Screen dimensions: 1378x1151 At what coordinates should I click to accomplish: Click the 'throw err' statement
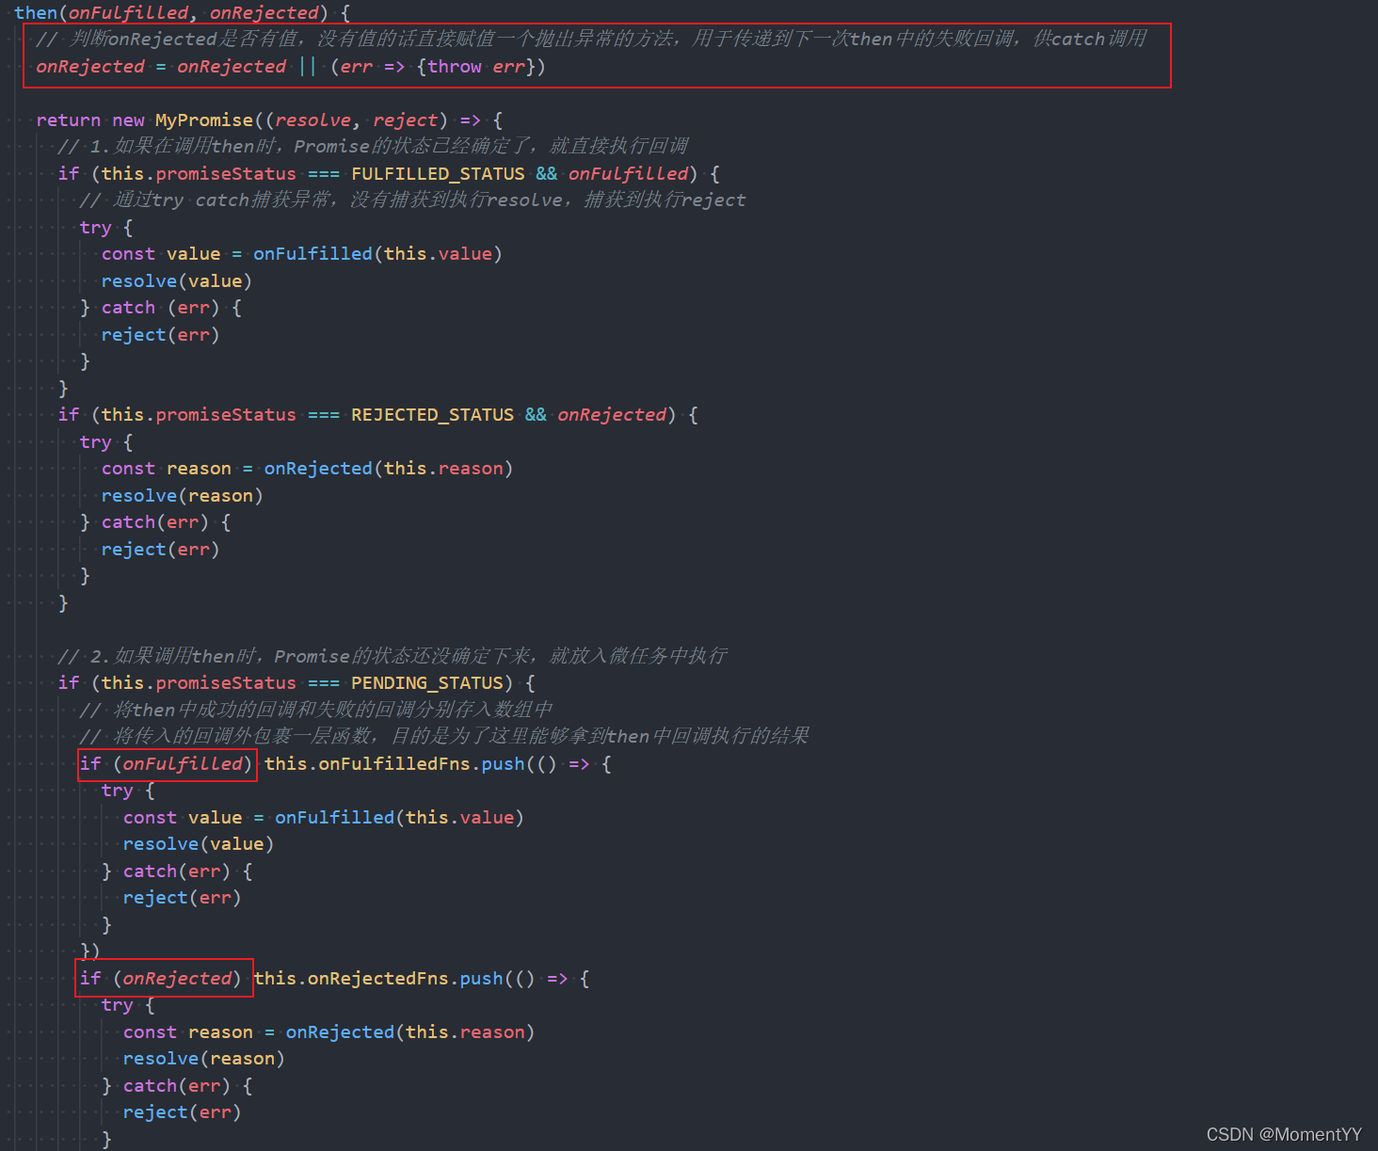[476, 67]
